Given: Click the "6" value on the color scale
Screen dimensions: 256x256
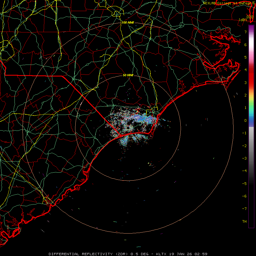Looking at the screenshot, I should coord(245,45).
